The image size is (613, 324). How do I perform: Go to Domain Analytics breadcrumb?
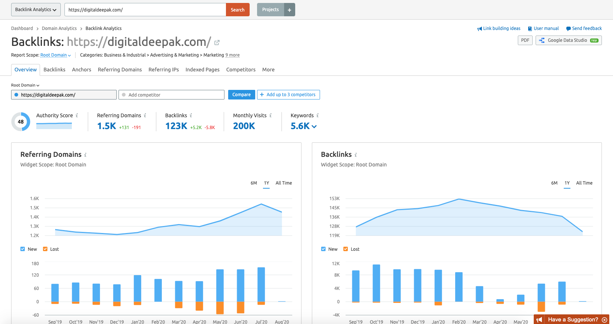point(59,28)
